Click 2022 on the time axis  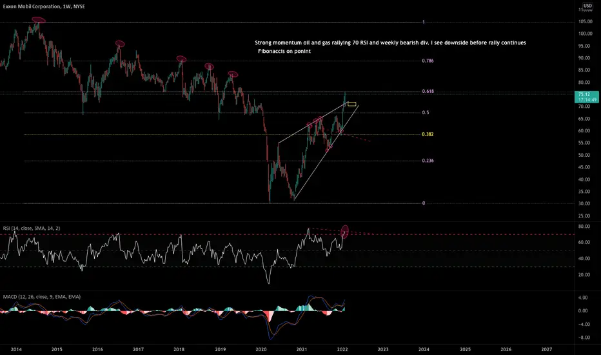342,349
